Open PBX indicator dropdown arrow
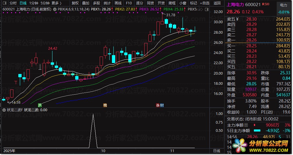 pos(55,9)
